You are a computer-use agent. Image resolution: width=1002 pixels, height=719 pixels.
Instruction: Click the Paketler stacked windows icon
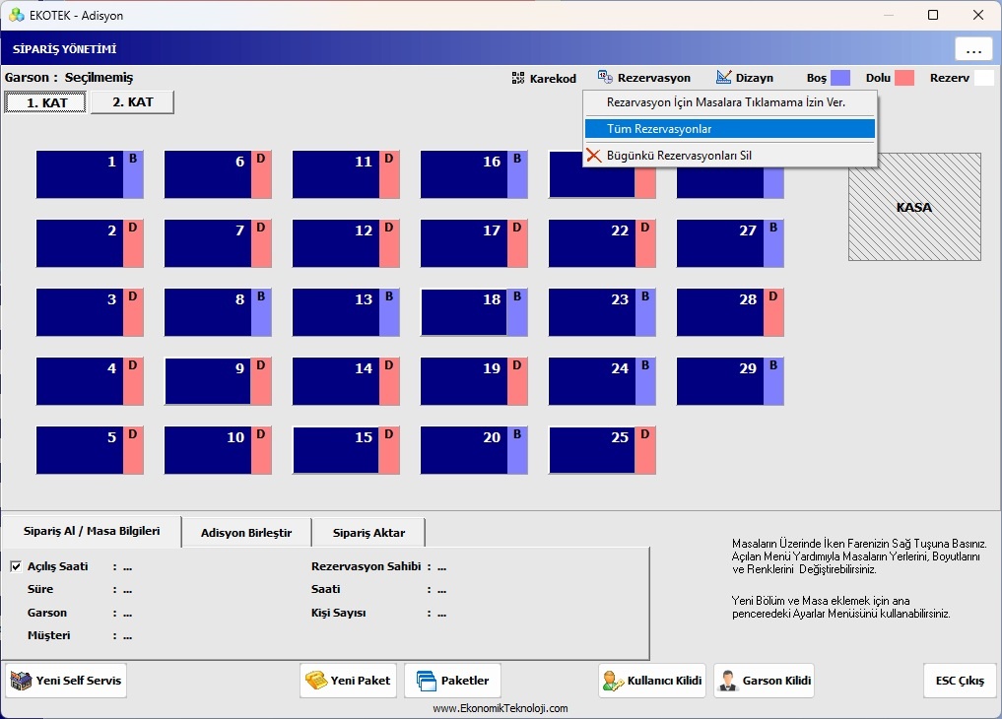[427, 681]
